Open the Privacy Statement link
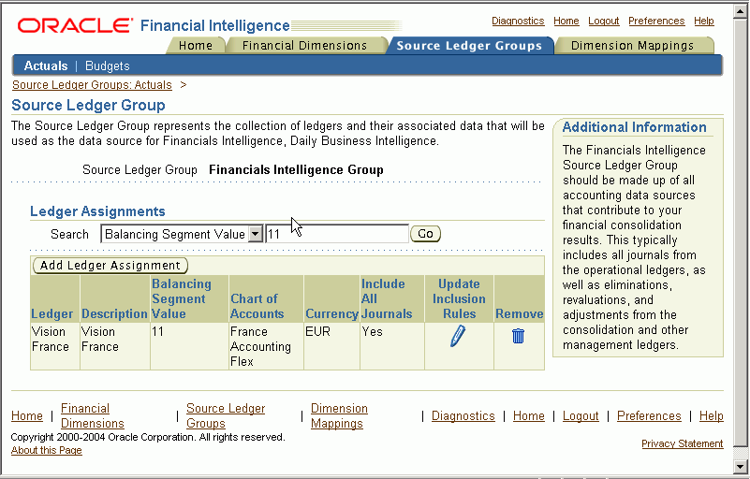This screenshot has height=479, width=750. click(x=682, y=443)
